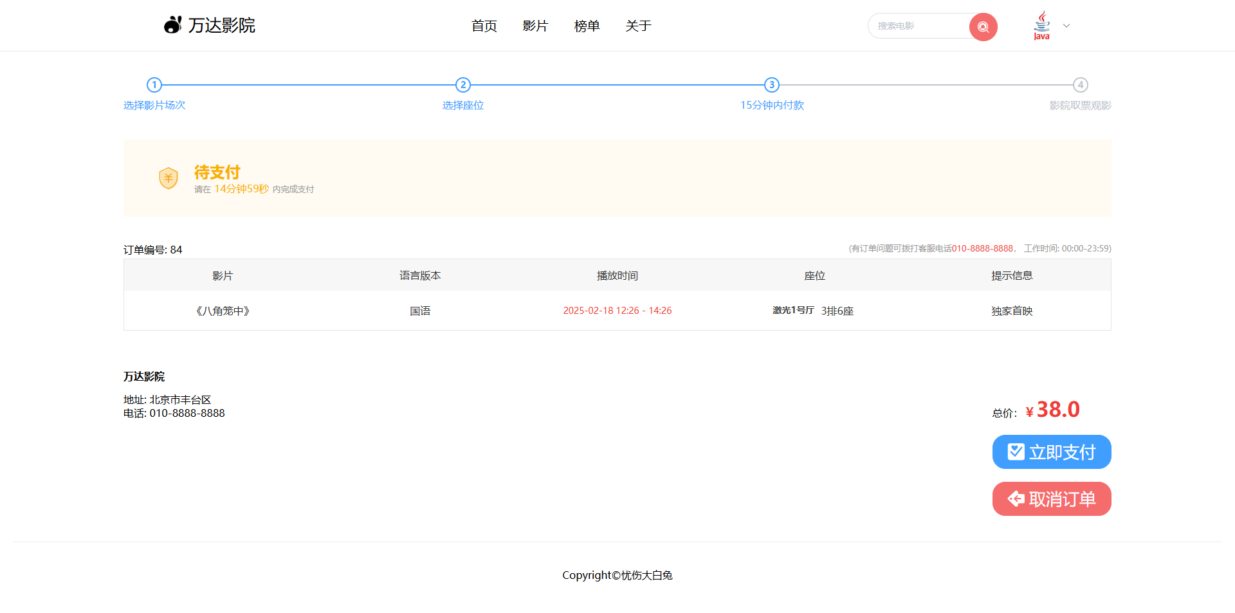Viewport: 1235px width, 613px height.
Task: Go to 首页 from the top navigation
Action: click(484, 26)
